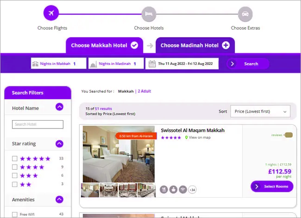Open the Sort by Price dropdown

260,111
